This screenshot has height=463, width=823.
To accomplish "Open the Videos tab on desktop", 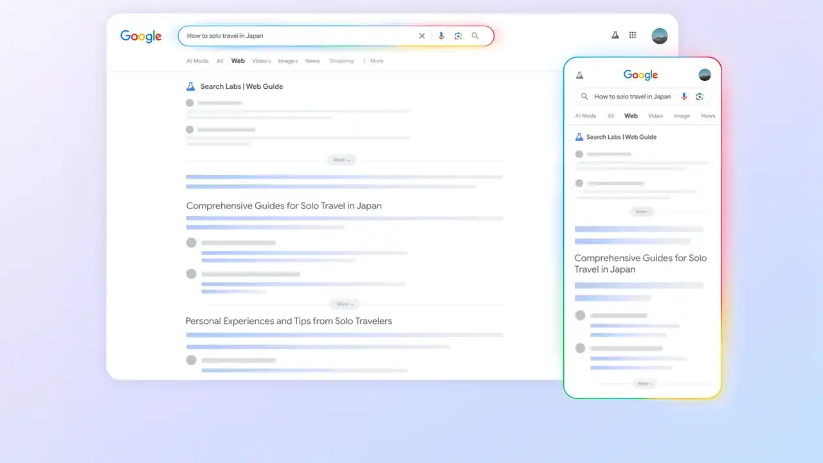I will point(262,61).
